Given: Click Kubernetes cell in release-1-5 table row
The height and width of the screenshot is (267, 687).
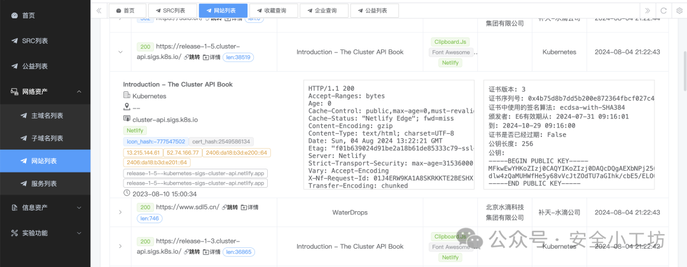Looking at the screenshot, I should point(559,52).
